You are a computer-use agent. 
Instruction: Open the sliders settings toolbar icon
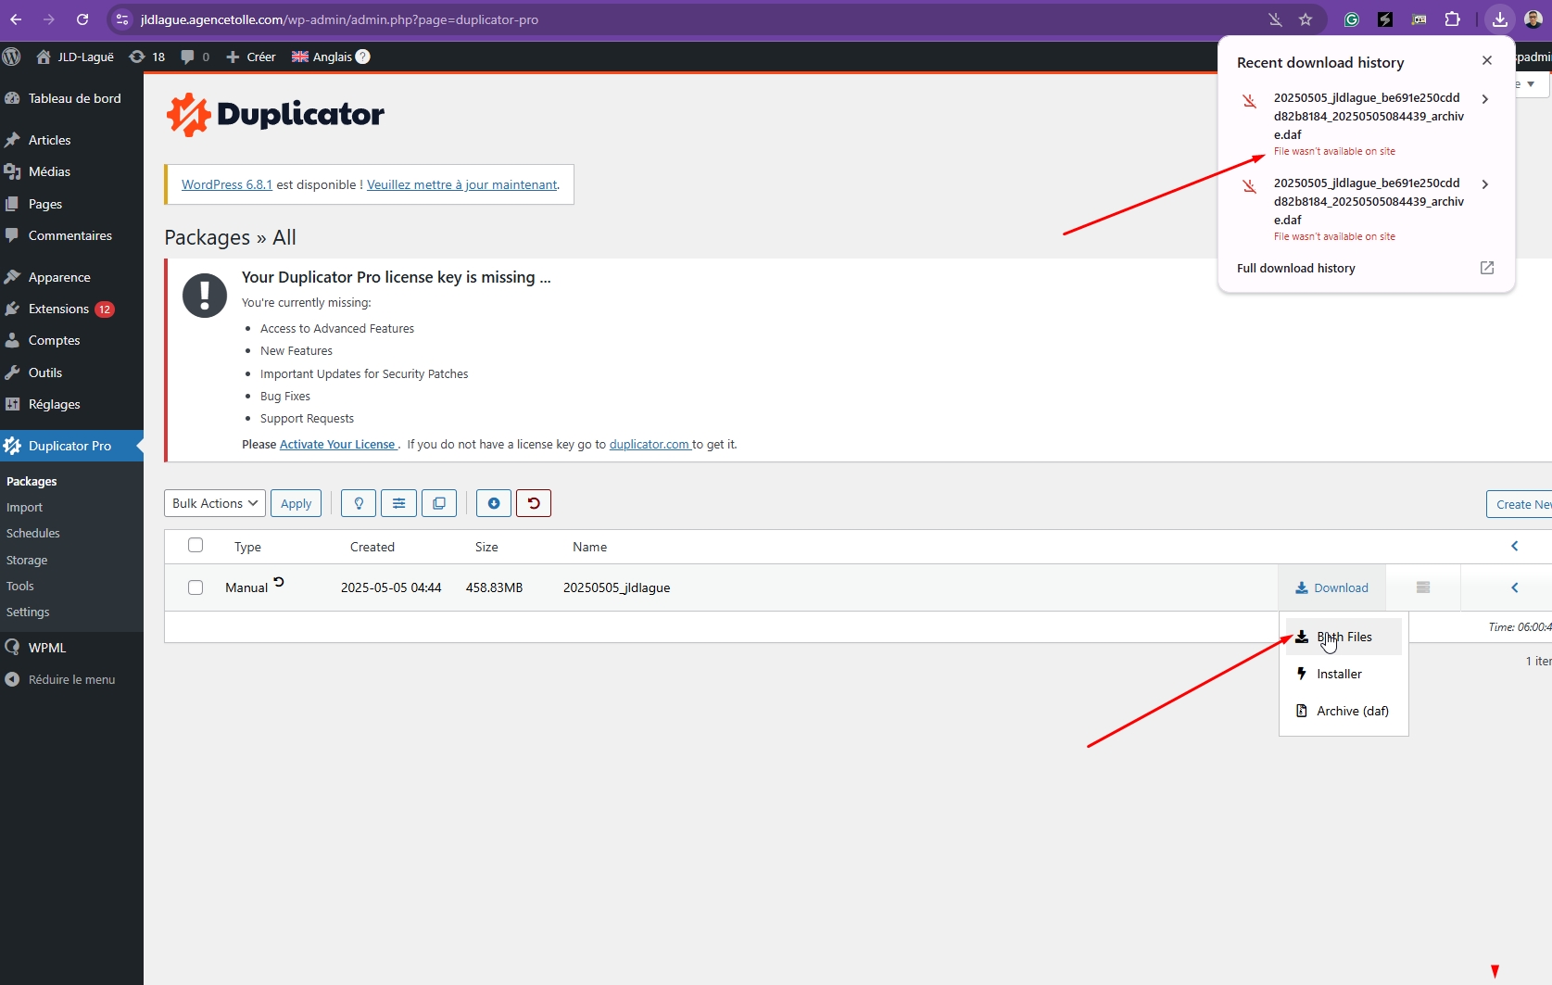coord(398,503)
